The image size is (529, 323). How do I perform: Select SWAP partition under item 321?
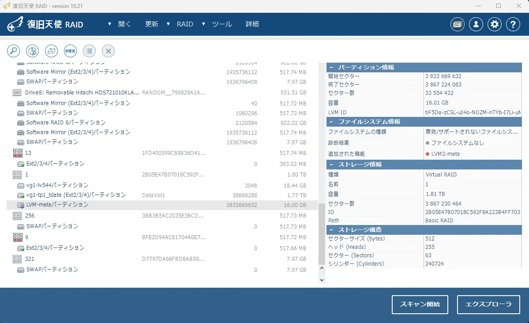tap(162, 270)
